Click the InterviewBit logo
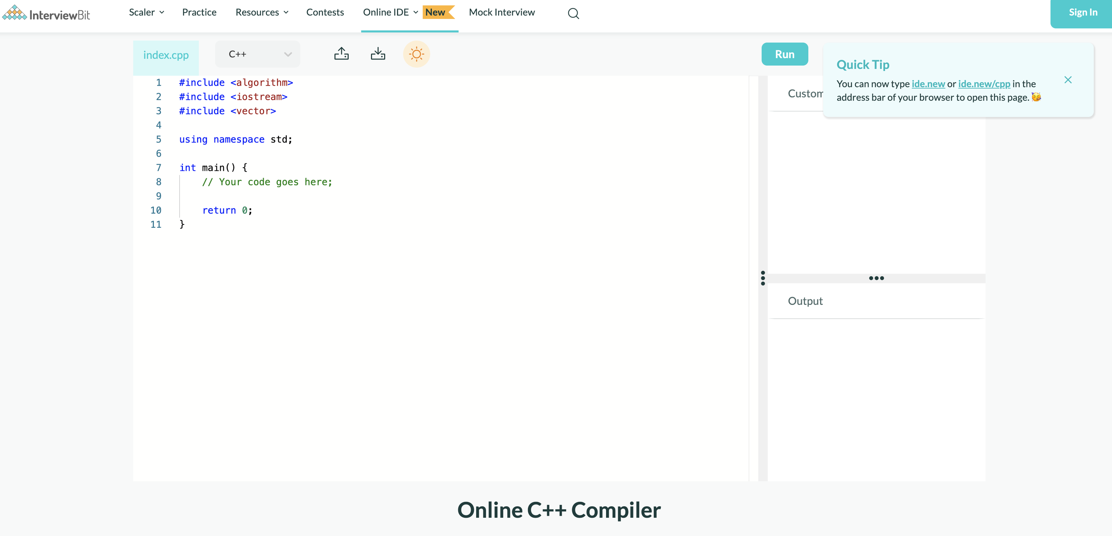1112x536 pixels. coord(47,13)
